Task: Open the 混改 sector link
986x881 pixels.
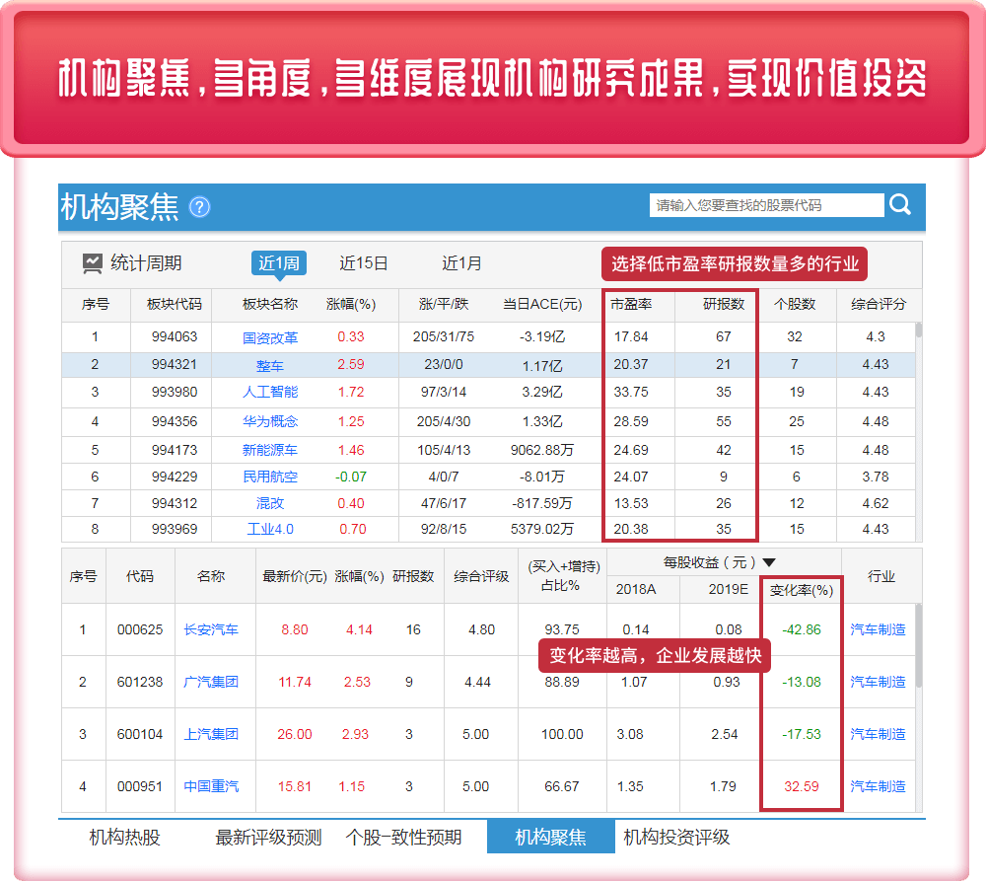Action: point(270,503)
